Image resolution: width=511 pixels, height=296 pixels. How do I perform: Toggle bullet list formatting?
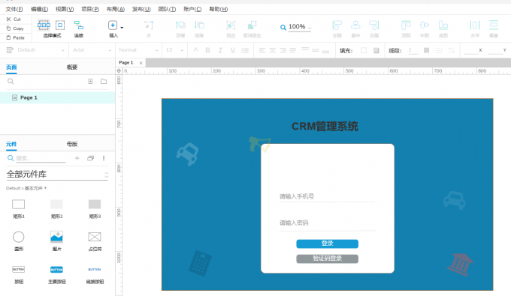point(245,50)
